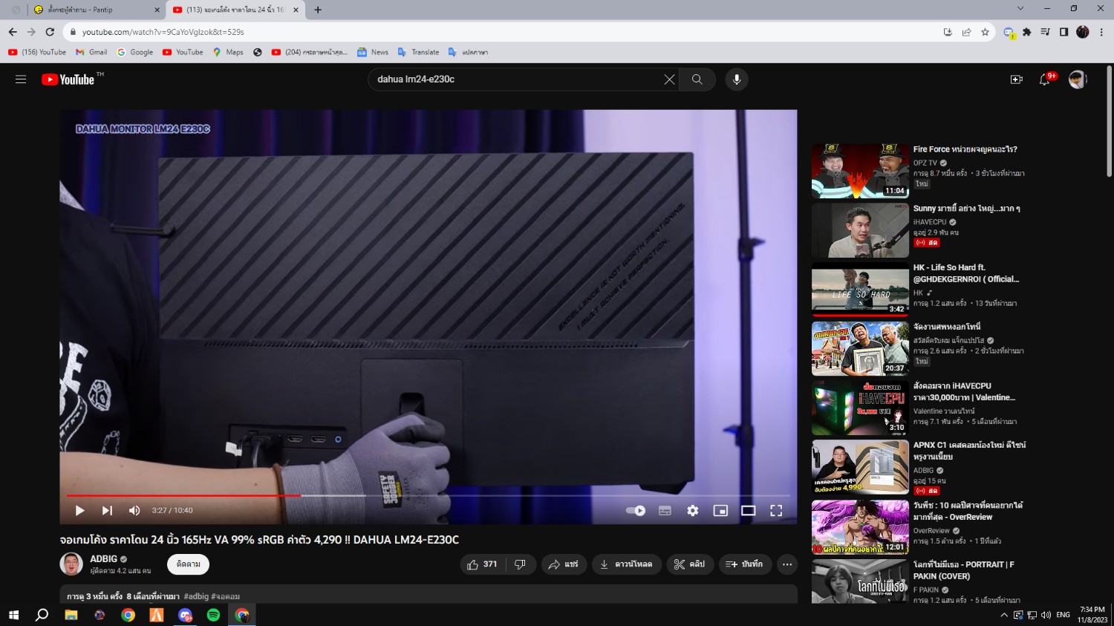
Task: Share this video
Action: [x=564, y=564]
